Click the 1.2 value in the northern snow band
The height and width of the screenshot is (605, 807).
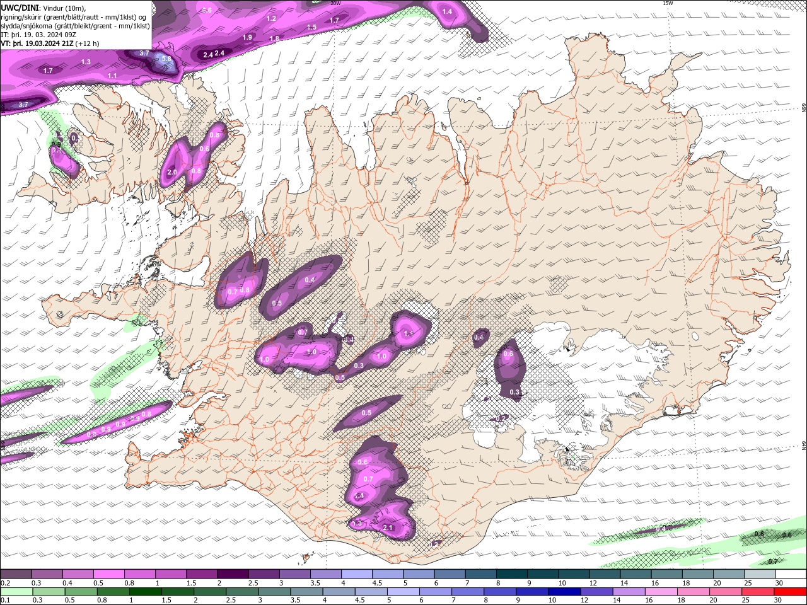pyautogui.click(x=271, y=19)
